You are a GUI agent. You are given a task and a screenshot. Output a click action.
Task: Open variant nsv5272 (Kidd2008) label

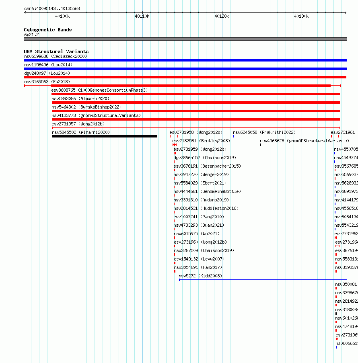(x=200, y=276)
